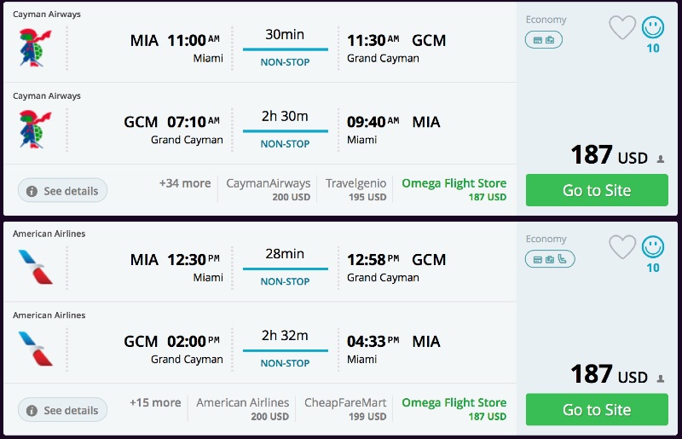682x439 pixels.
Task: Favorite the American Airlines flight with the heart
Action: 622,246
